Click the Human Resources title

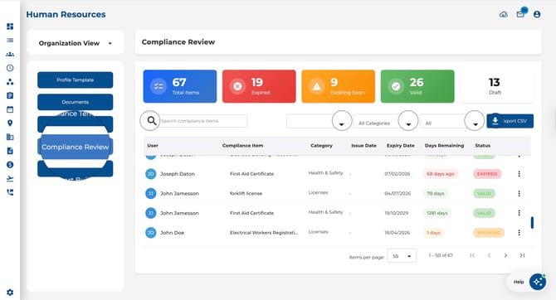pyautogui.click(x=66, y=15)
